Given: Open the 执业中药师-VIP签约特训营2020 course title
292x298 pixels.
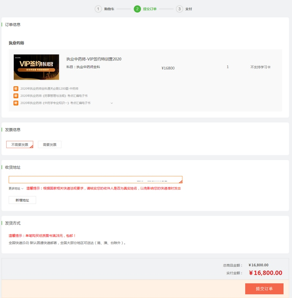Looking at the screenshot, I should [94, 59].
